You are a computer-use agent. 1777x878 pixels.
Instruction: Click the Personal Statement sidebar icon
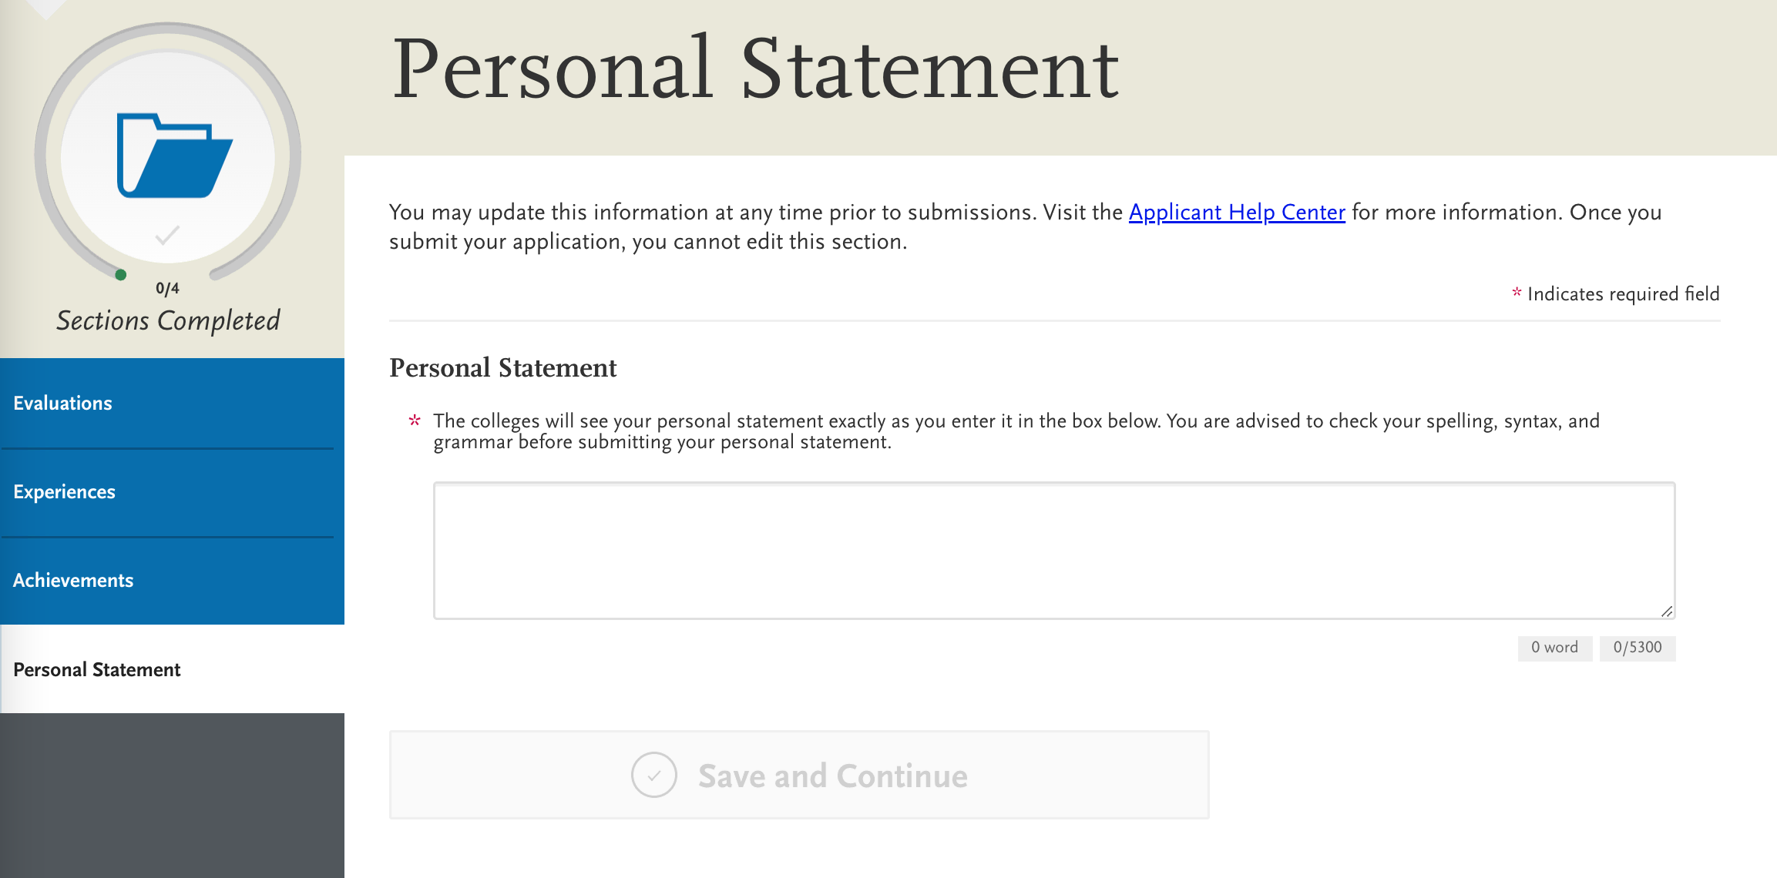pyautogui.click(x=96, y=669)
